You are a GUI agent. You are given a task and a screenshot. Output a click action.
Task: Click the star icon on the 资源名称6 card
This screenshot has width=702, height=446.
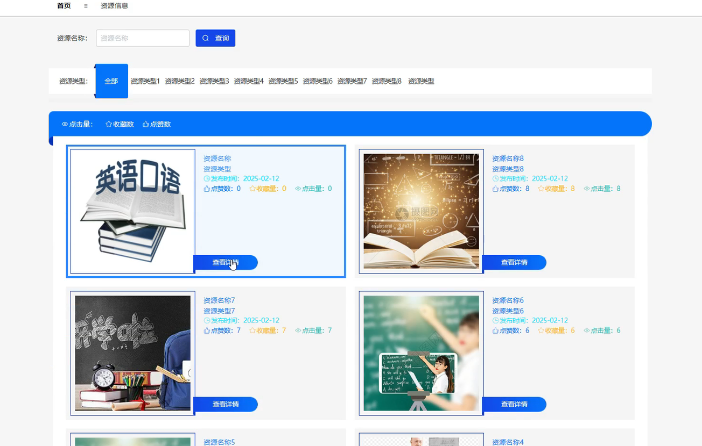click(541, 330)
